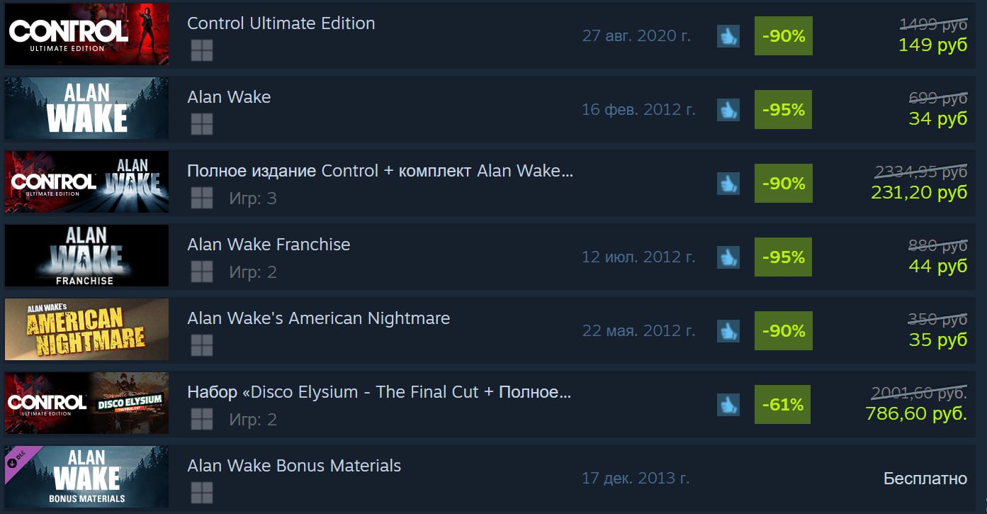This screenshot has height=514, width=987.
Task: Click the Windows icon under Alan Wake Franchise
Action: tap(202, 272)
